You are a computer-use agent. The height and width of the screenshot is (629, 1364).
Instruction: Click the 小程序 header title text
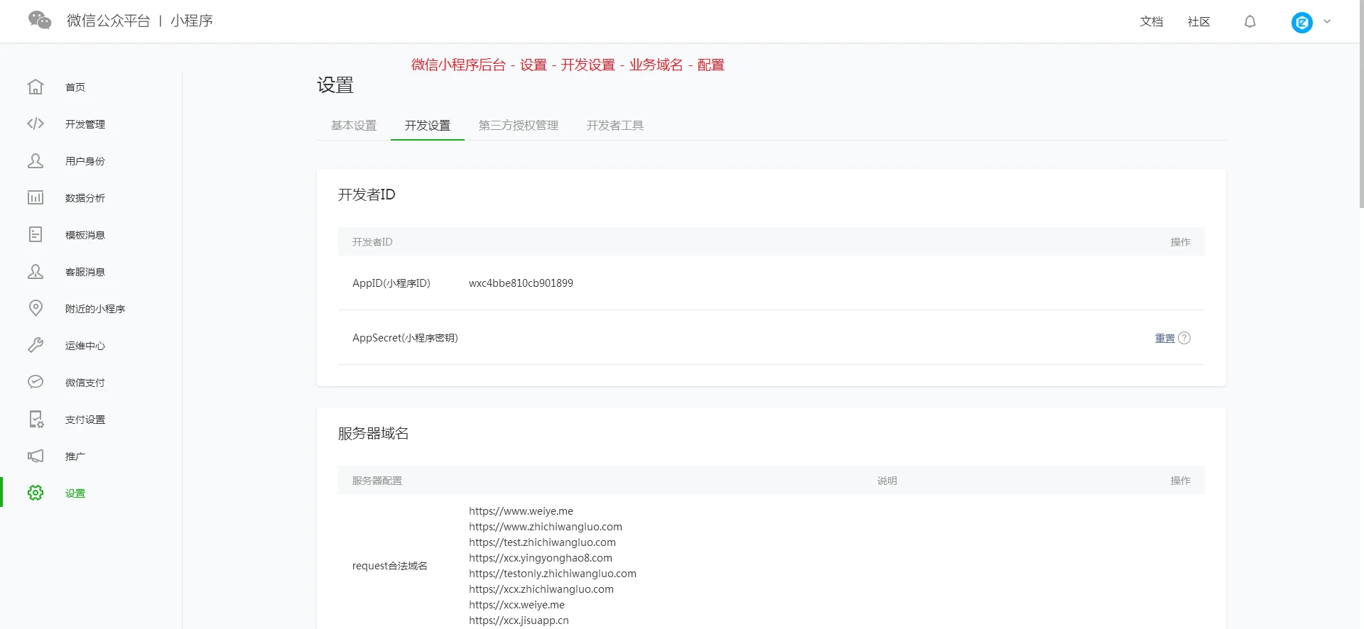tap(192, 21)
